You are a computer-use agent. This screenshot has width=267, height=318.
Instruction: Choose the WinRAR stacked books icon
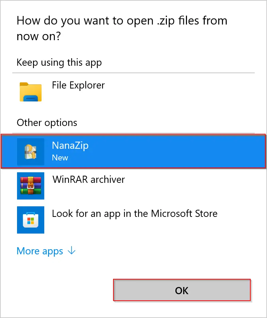[31, 186]
